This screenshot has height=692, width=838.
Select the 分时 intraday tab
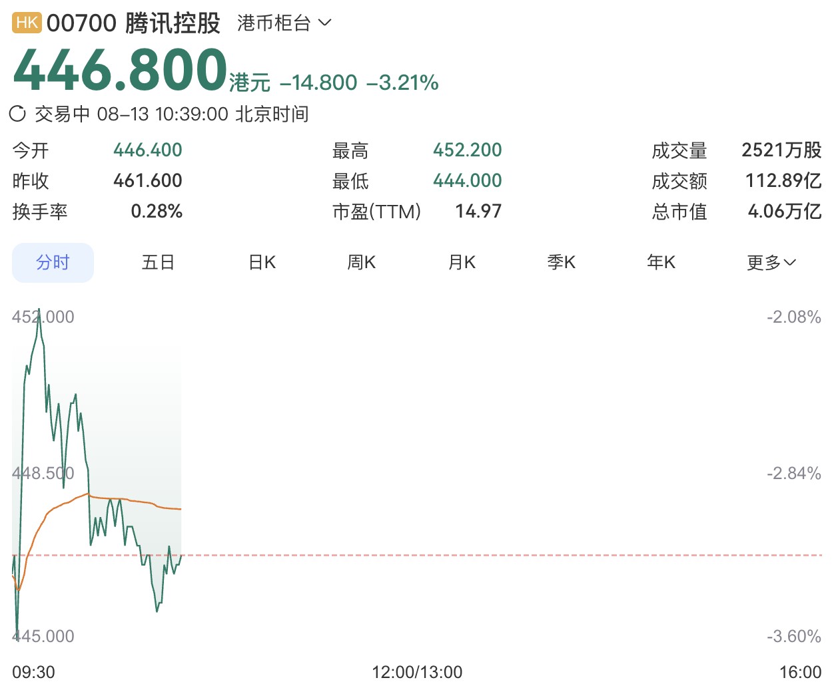53,263
